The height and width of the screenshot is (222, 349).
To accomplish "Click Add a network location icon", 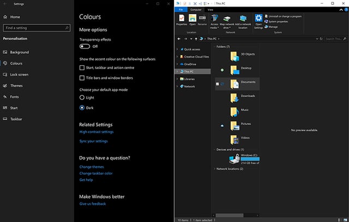I will [x=243, y=21].
